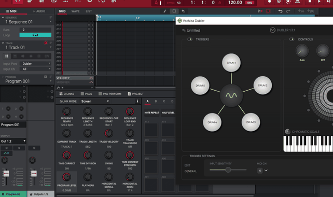Arm Track 01 record button
The width and height of the screenshot is (333, 197).
(46, 43)
